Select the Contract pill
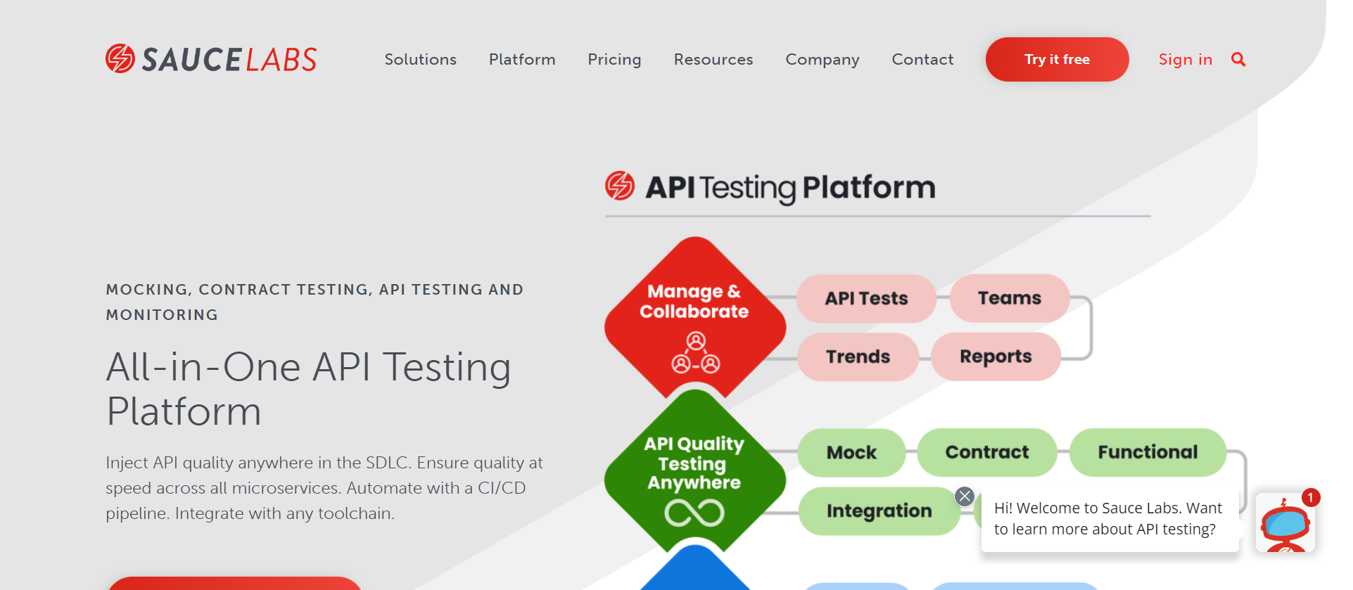The image size is (1353, 590). tap(987, 452)
